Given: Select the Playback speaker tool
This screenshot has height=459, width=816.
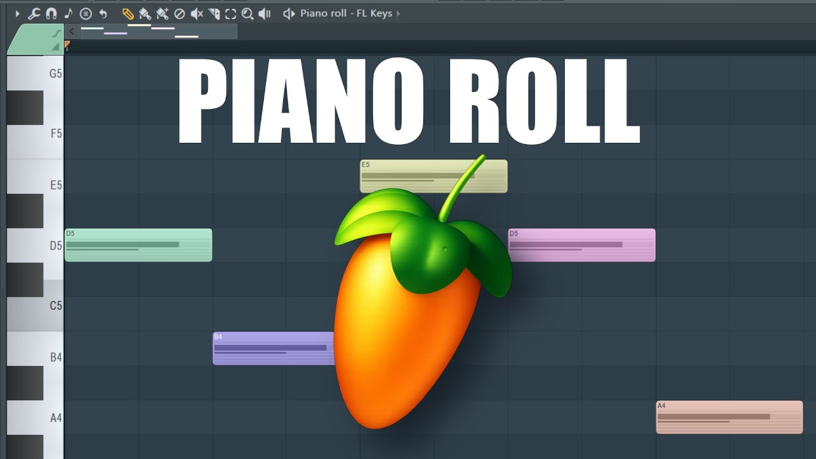Looking at the screenshot, I should coord(265,13).
